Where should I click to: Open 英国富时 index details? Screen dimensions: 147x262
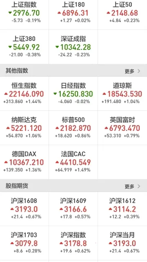tap(122, 128)
